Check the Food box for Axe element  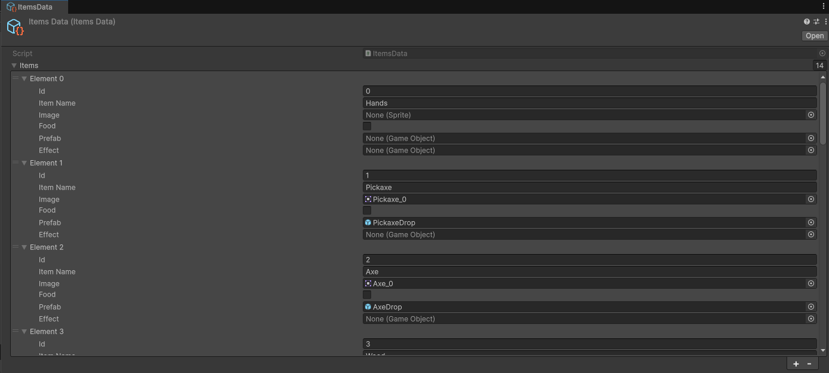tap(367, 295)
